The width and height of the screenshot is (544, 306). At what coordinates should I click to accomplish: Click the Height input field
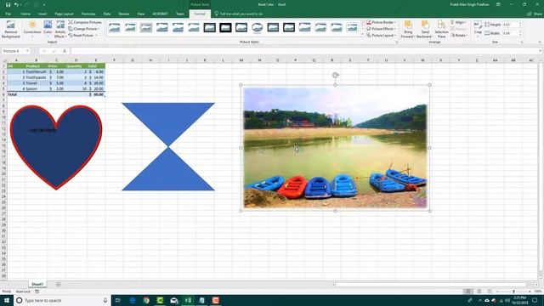click(x=510, y=25)
